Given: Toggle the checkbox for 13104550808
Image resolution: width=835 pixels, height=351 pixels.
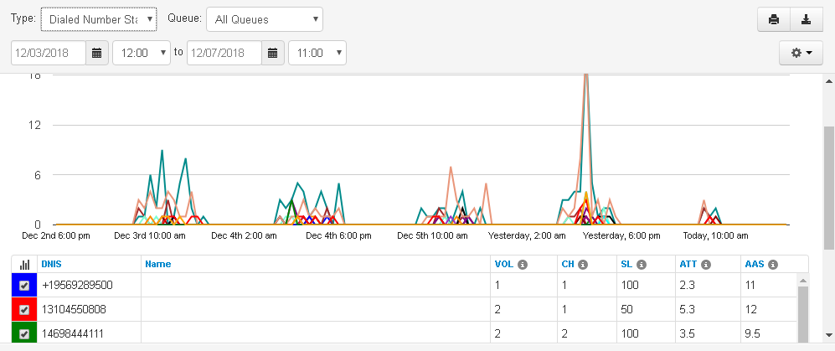Looking at the screenshot, I should [x=24, y=309].
